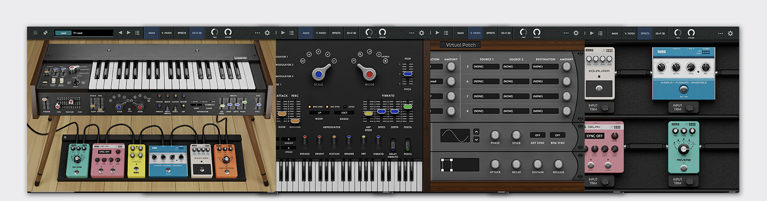Switch to V. PATCH tab in the overview panel
The height and width of the screenshot is (201, 767).
tap(166, 33)
